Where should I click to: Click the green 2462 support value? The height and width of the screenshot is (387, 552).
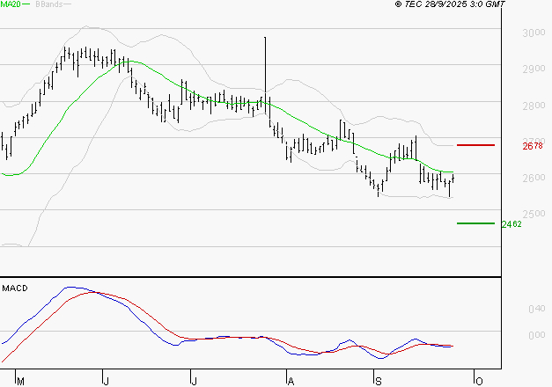pos(512,224)
